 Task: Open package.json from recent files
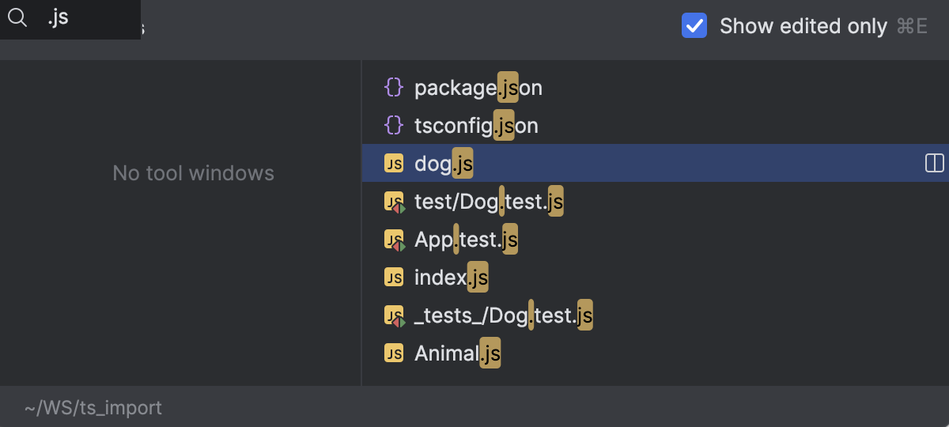point(478,88)
